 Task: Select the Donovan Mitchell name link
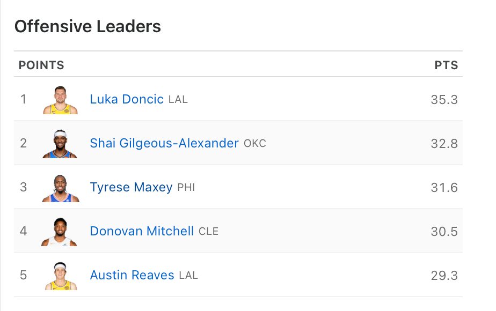coord(142,231)
